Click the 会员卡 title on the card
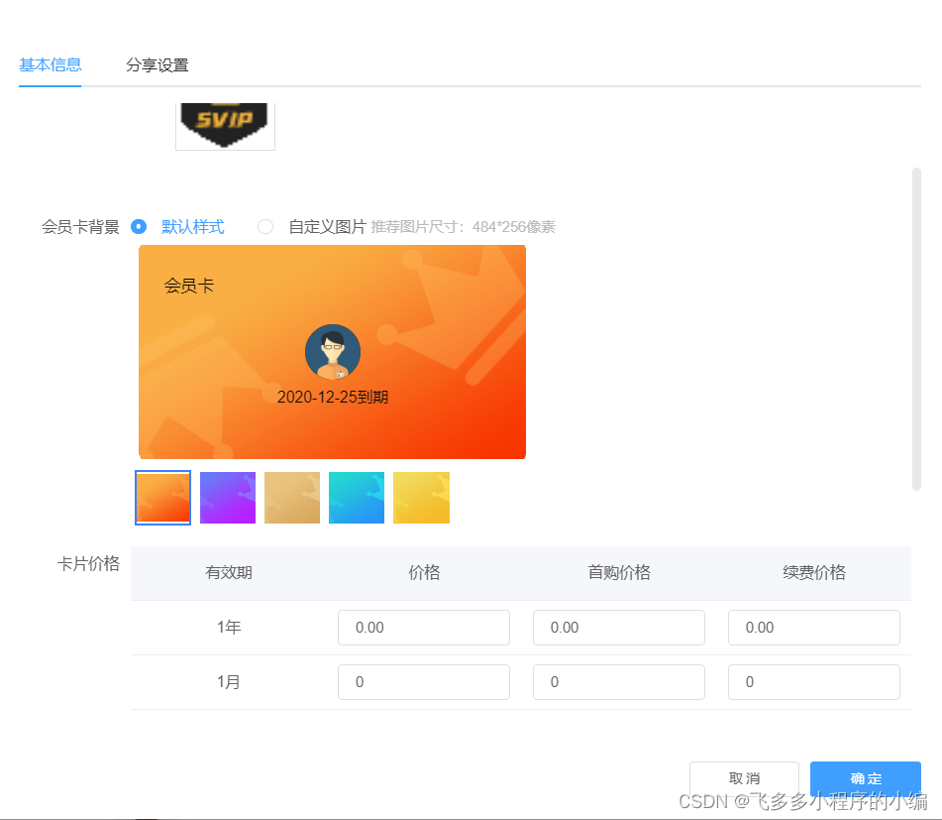Screen dimensions: 942x820 (188, 286)
